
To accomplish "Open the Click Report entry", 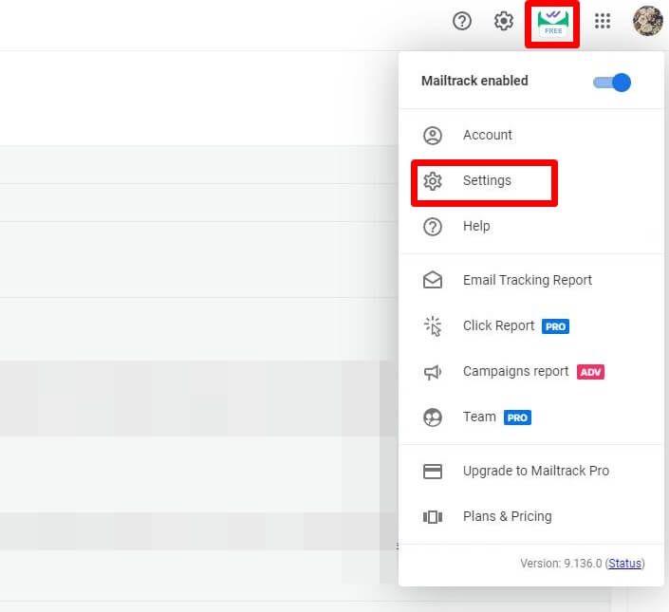I will [531, 325].
